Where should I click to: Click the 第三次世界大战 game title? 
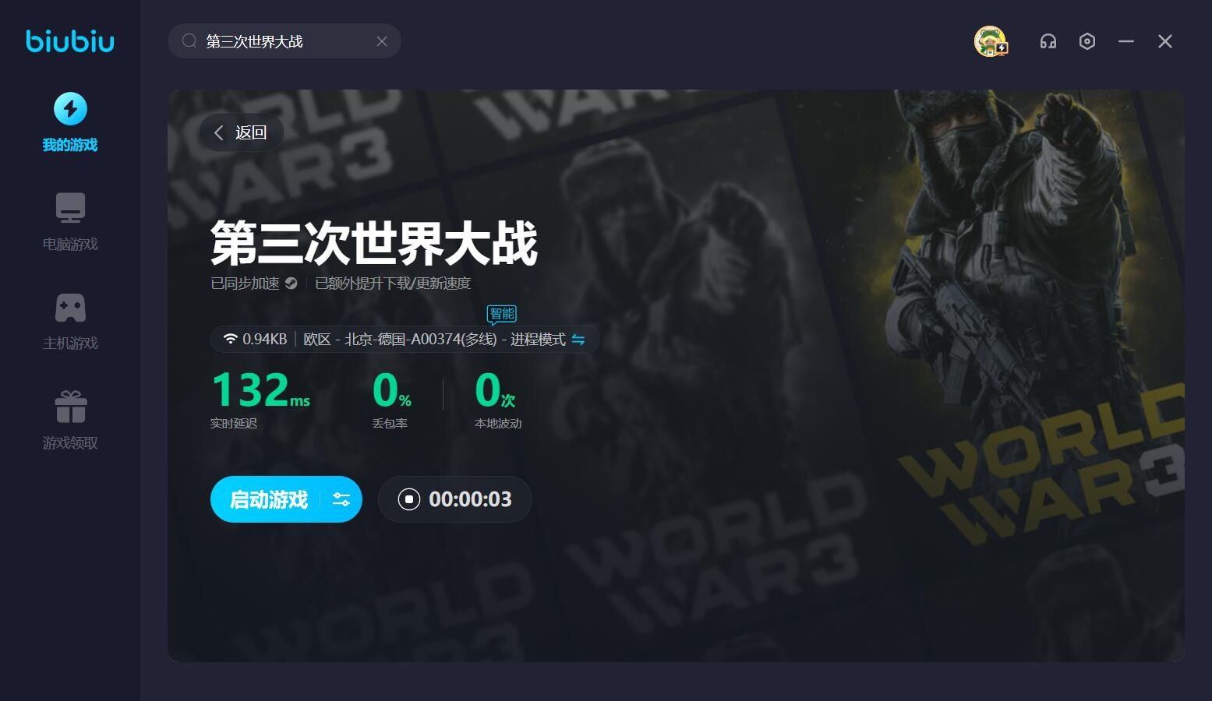tap(374, 243)
